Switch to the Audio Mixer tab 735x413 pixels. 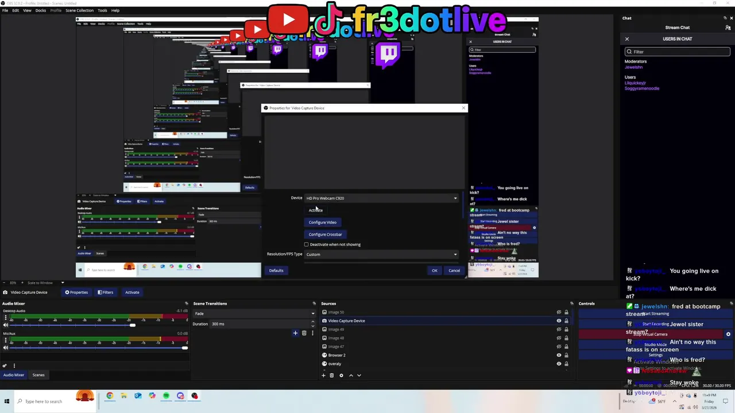click(x=14, y=375)
